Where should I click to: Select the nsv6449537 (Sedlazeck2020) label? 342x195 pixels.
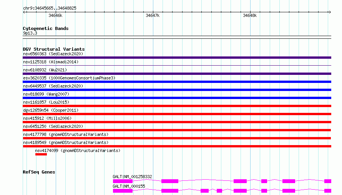point(53,86)
